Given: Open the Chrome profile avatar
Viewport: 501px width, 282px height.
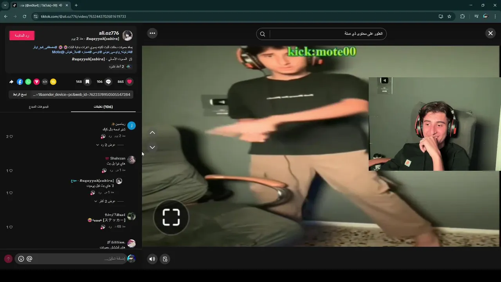Looking at the screenshot, I should click(486, 16).
